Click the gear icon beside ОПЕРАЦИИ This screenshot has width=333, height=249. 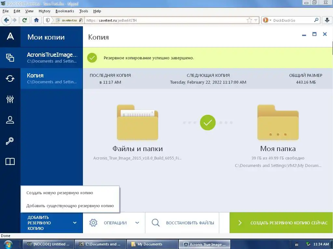(93, 223)
